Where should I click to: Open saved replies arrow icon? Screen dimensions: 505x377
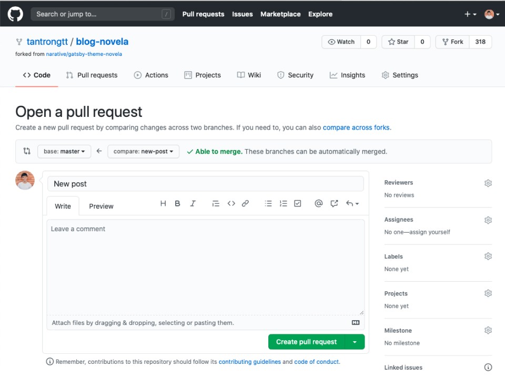point(352,203)
